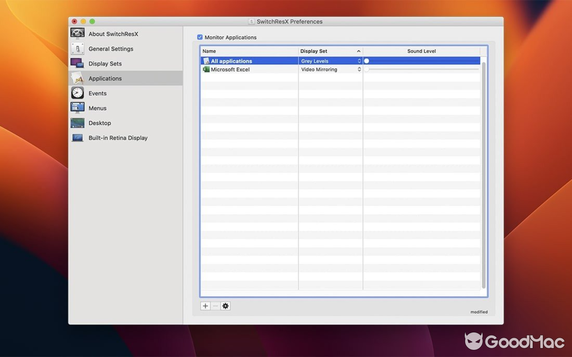
Task: Open the Desktop section icon
Action: pyautogui.click(x=77, y=123)
